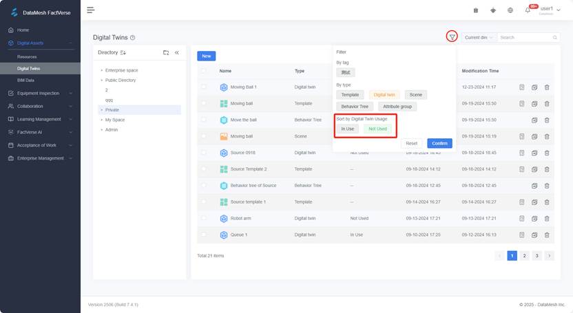Delete the Moving Ball 1 row
The width and height of the screenshot is (573, 313).
click(x=547, y=87)
